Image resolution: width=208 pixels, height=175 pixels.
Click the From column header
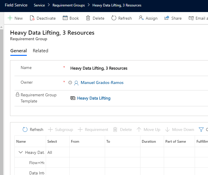87,141
